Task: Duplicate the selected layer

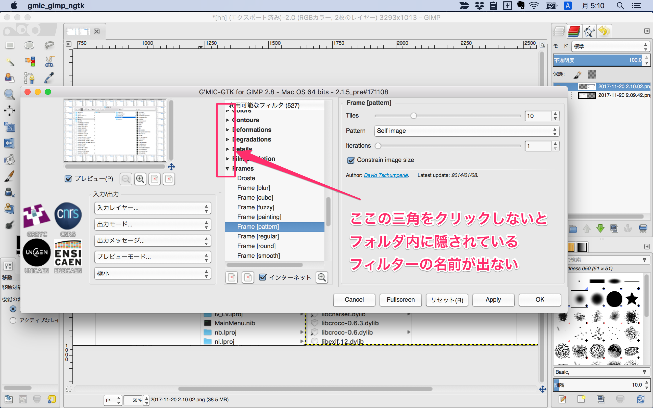Action: [614, 229]
